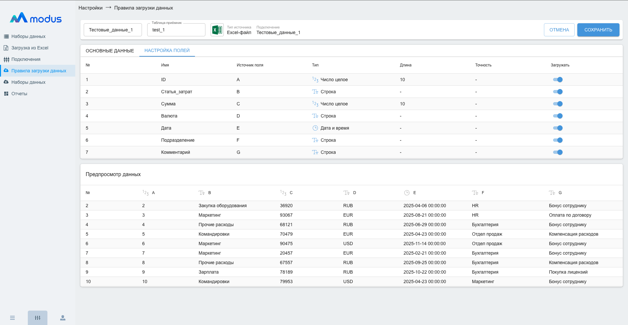Viewport: 628px width, 325px height.
Task: Open the user profile icon
Action: coord(63,318)
